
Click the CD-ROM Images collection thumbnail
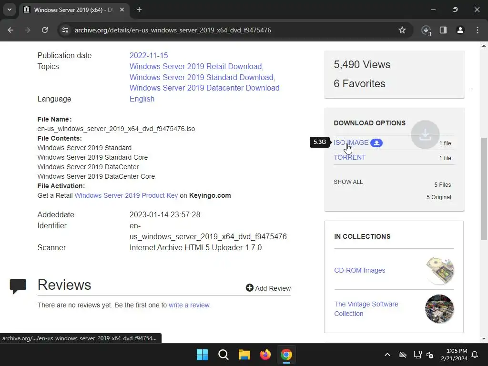(x=440, y=271)
